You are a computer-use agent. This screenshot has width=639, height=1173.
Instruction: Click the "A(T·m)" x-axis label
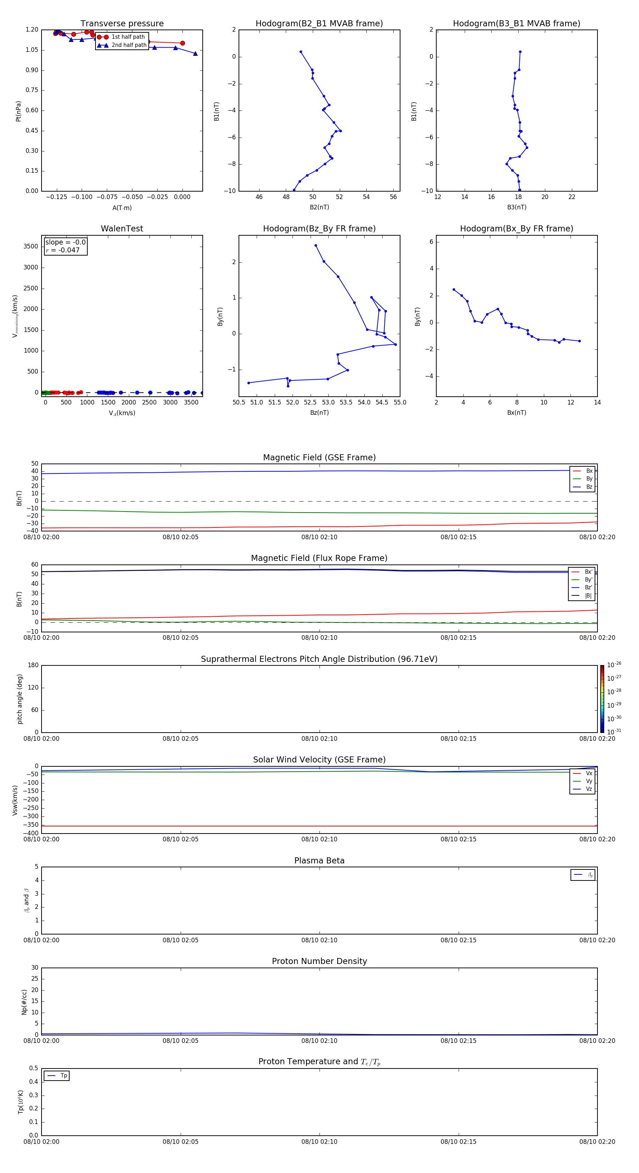point(122,208)
